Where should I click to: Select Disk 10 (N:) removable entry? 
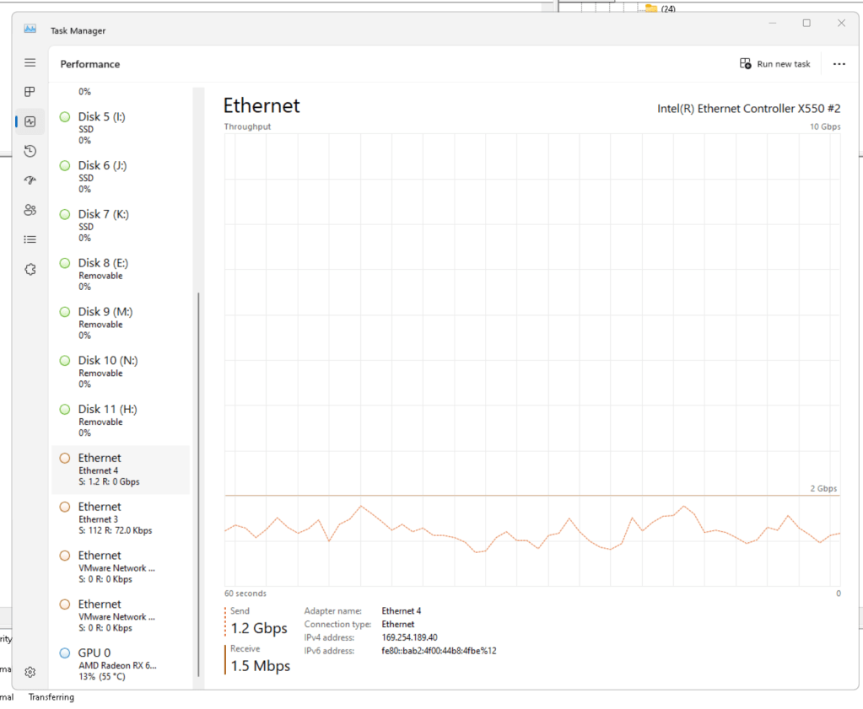(x=121, y=372)
